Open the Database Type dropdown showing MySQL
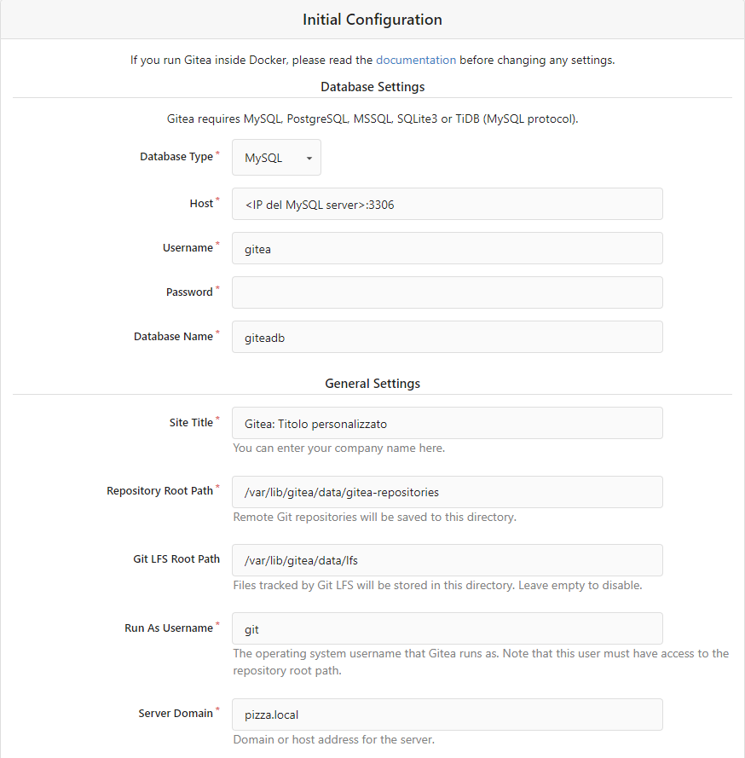Image resolution: width=745 pixels, height=758 pixels. point(276,158)
